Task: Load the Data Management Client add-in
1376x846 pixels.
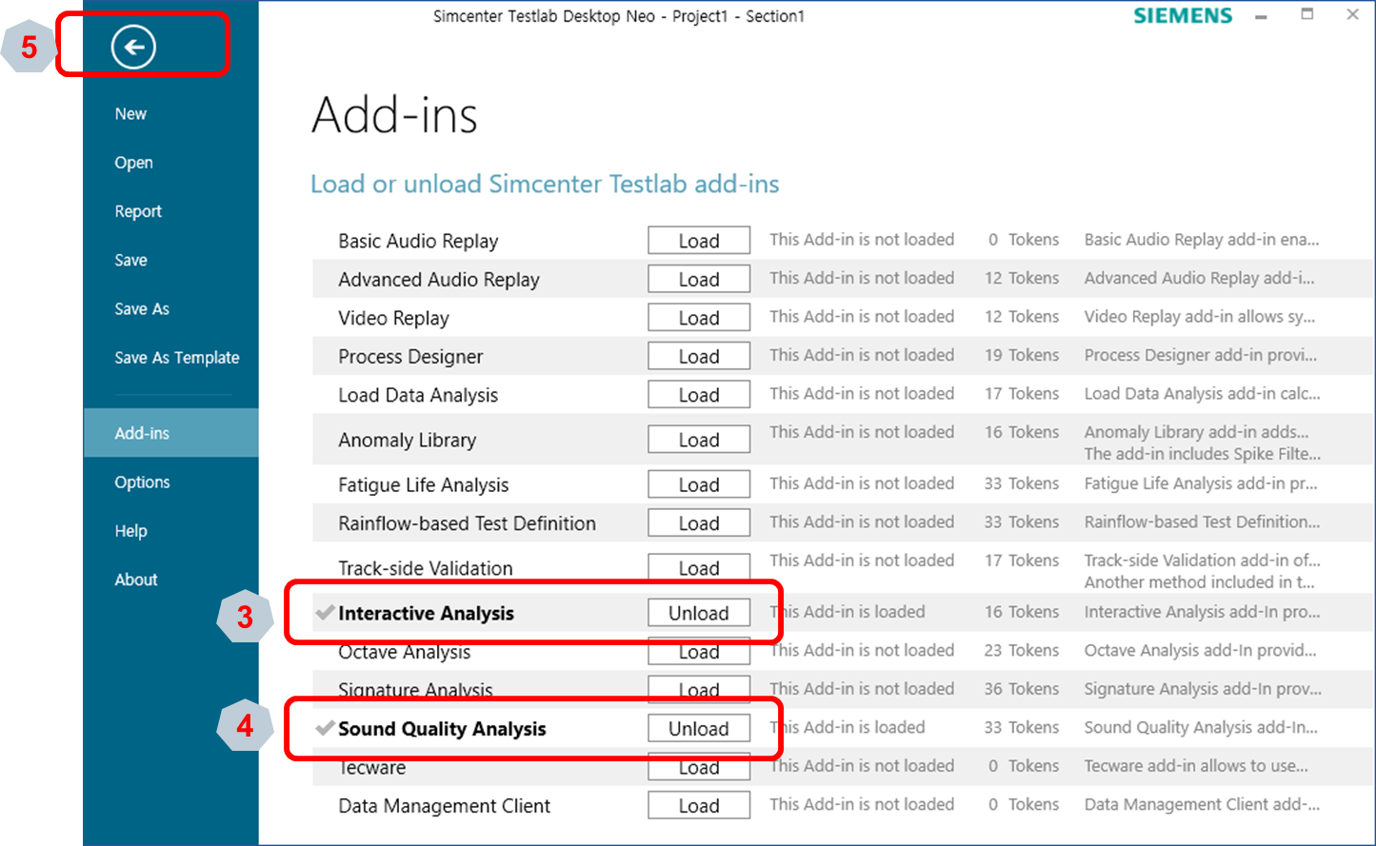Action: point(699,805)
